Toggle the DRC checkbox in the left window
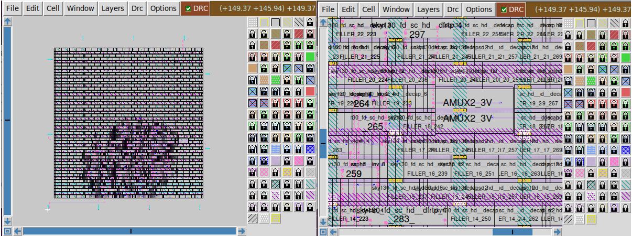632x236 pixels. coord(188,8)
